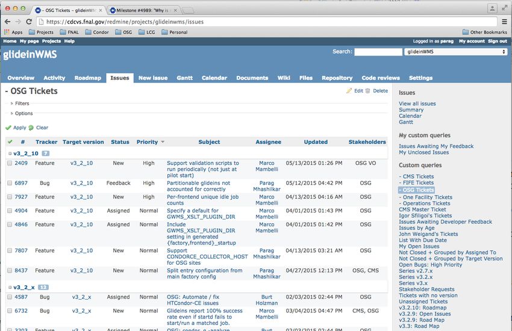Click the Clear reload icon

(x=31, y=128)
